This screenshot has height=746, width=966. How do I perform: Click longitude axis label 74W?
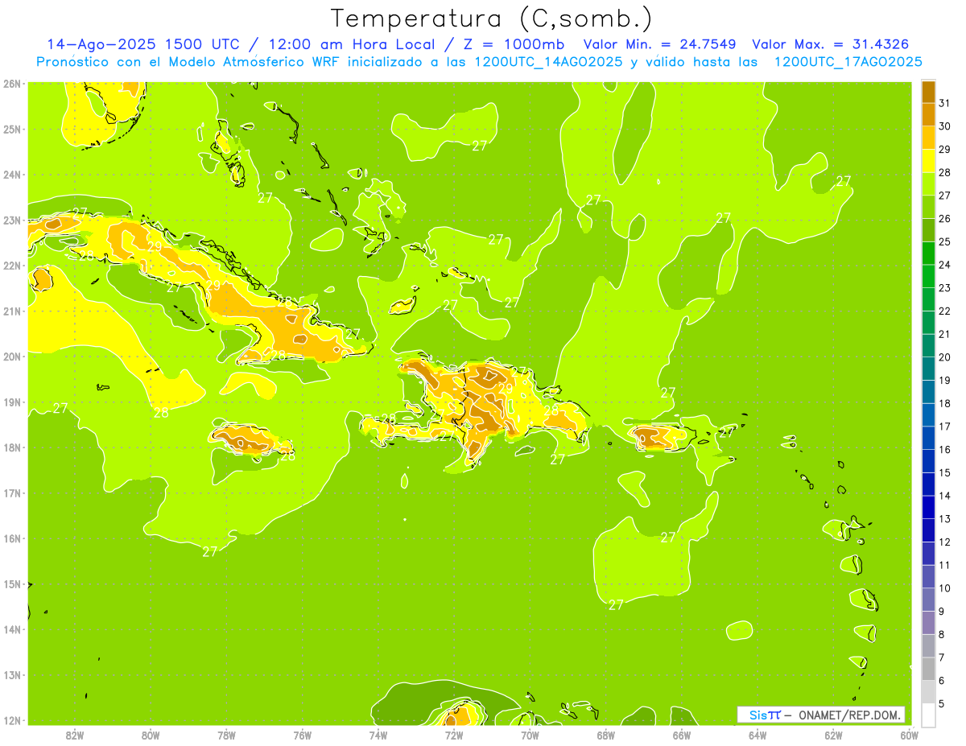pos(378,735)
